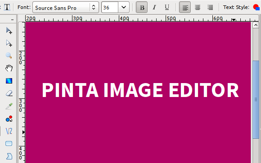This screenshot has width=261, height=163.
Task: Select the Eraser tool
Action: click(x=9, y=93)
